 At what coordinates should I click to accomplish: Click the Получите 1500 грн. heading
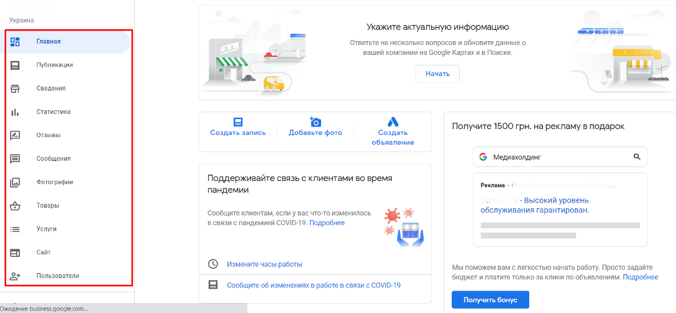point(538,126)
